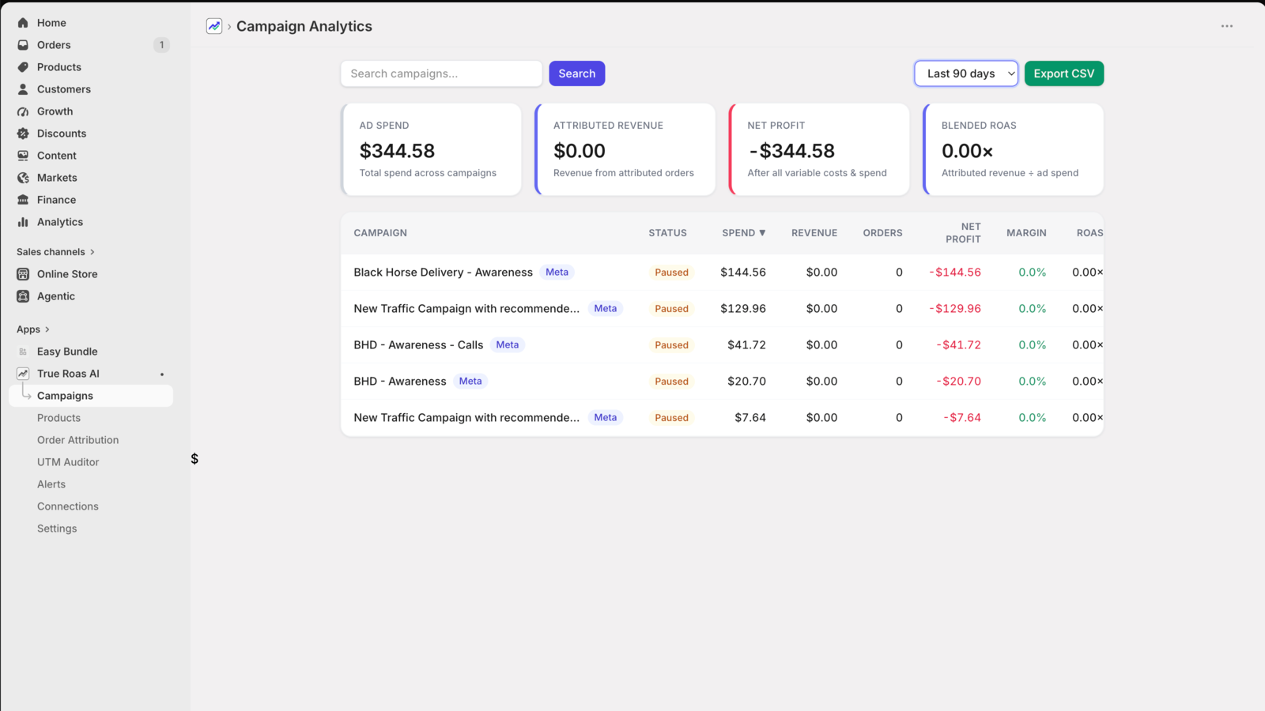
Task: Click the blue Search button
Action: 577,73
